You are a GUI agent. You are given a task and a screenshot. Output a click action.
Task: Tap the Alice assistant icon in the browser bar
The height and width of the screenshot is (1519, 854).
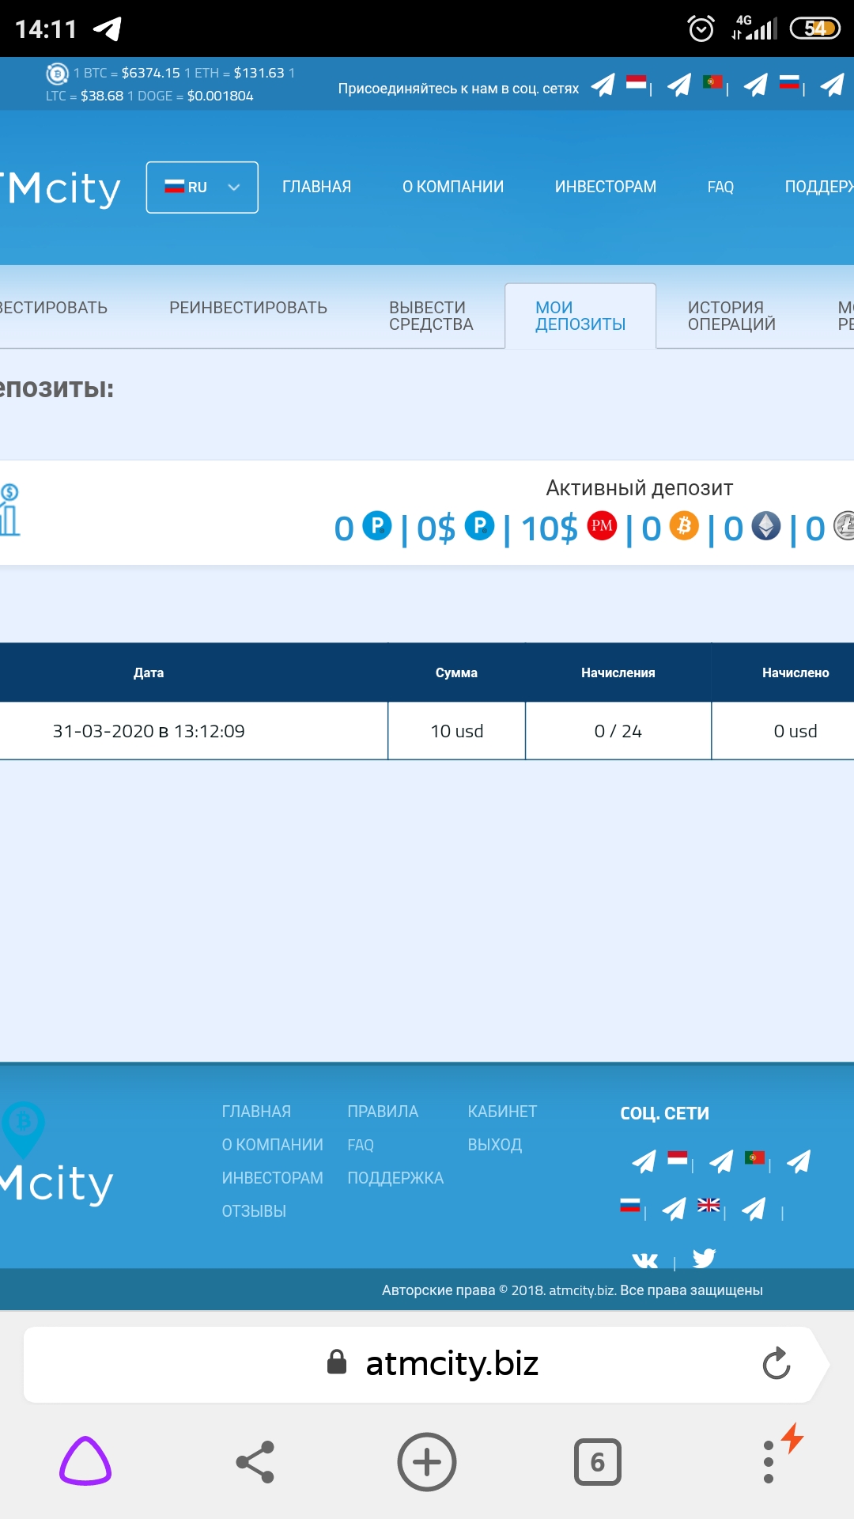[85, 1461]
